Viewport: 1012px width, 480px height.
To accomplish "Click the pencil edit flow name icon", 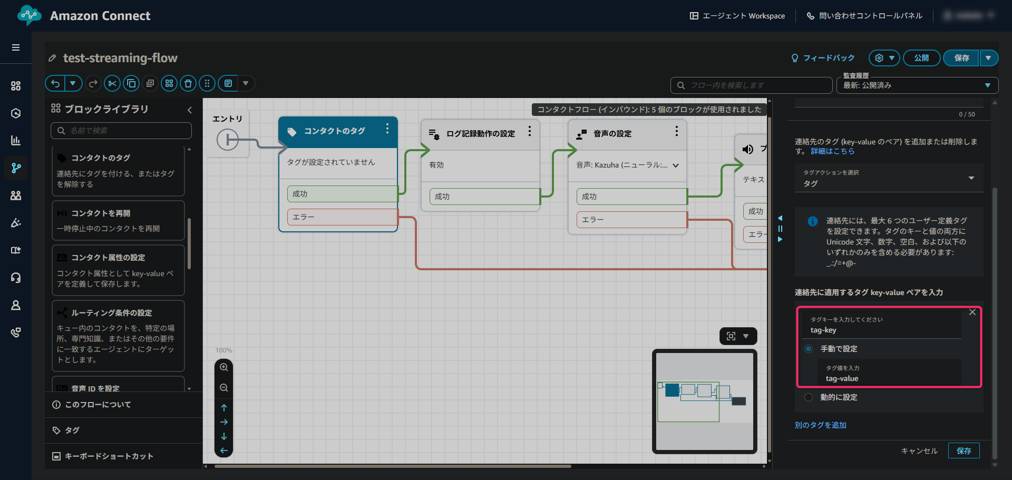I will (x=52, y=58).
